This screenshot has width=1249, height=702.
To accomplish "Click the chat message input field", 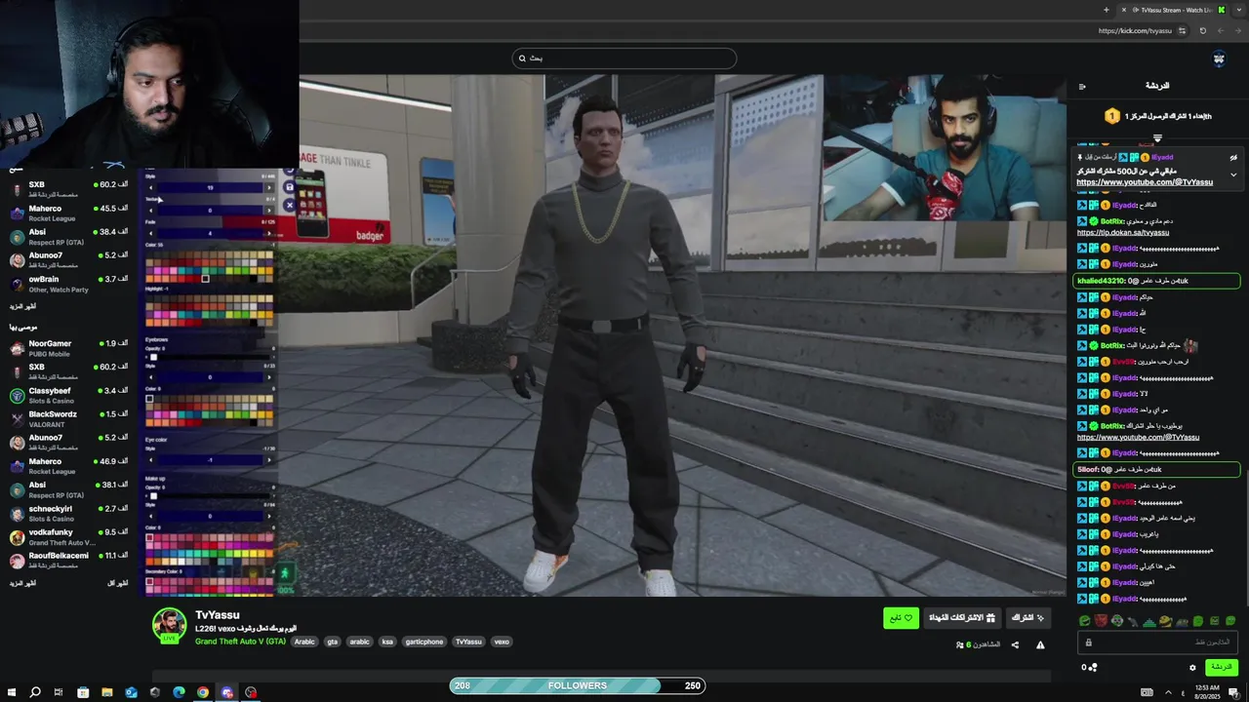I will tap(1157, 643).
